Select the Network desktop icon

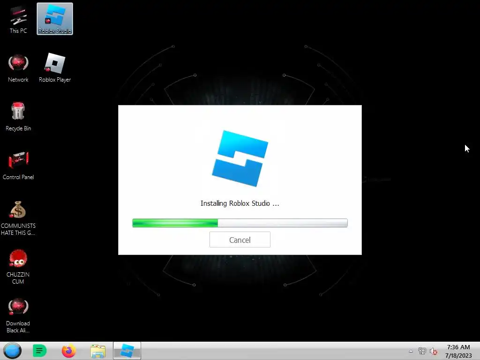pyautogui.click(x=18, y=68)
